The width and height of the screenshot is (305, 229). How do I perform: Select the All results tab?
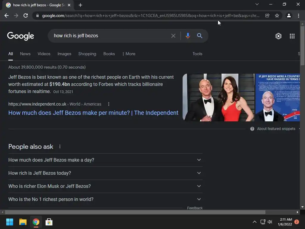[x=10, y=54]
